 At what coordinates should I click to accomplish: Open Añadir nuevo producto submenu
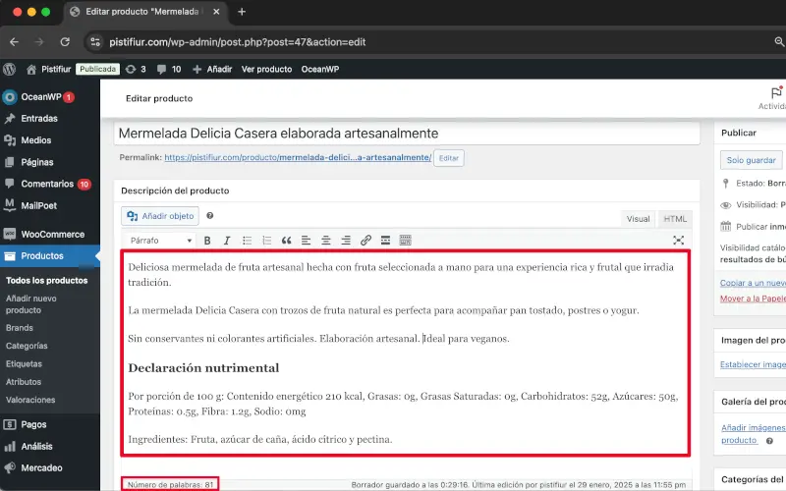tap(31, 304)
